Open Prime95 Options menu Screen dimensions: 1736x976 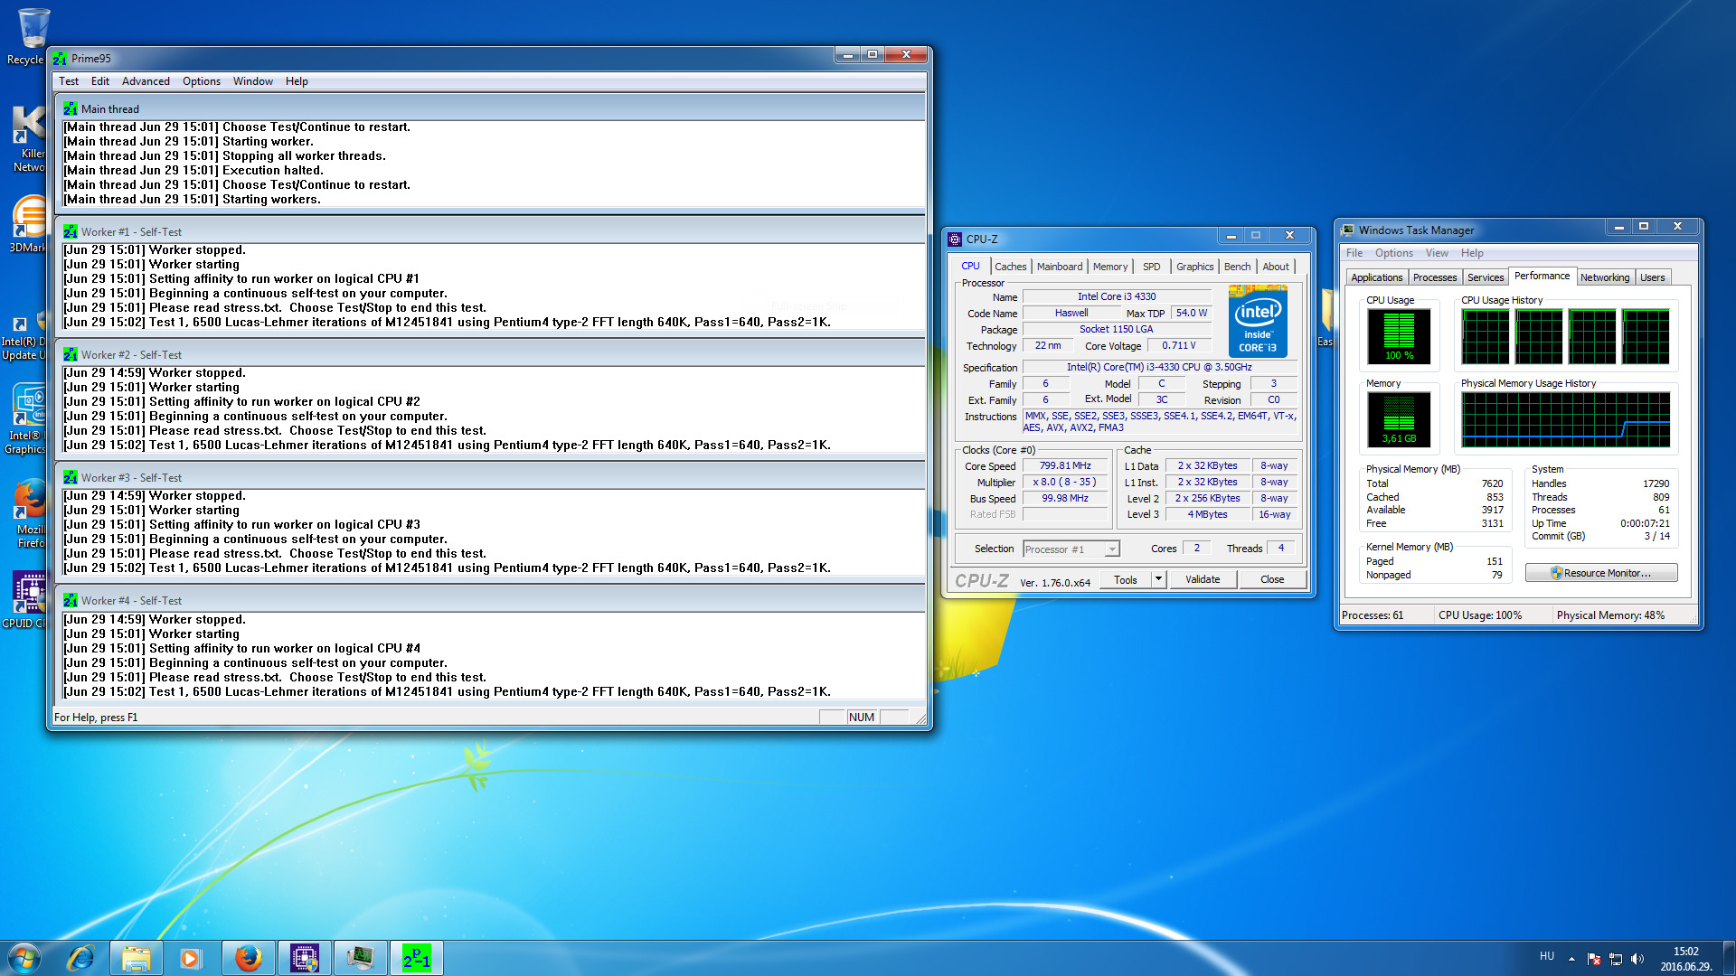pyautogui.click(x=202, y=81)
